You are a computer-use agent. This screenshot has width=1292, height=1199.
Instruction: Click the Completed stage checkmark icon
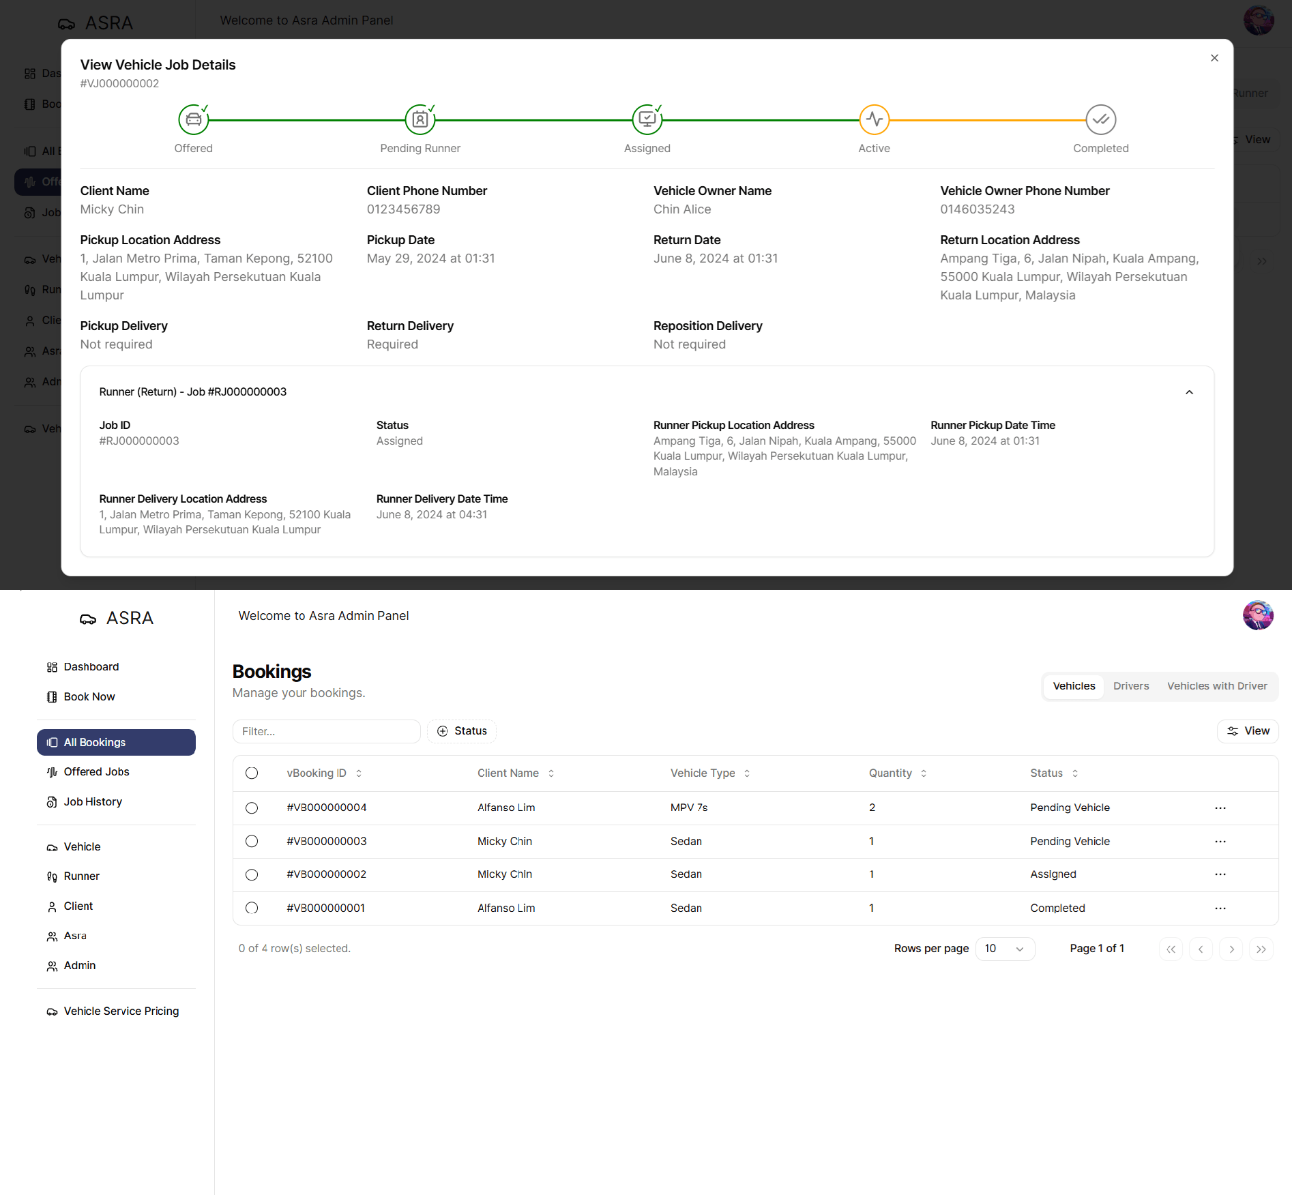(x=1100, y=120)
